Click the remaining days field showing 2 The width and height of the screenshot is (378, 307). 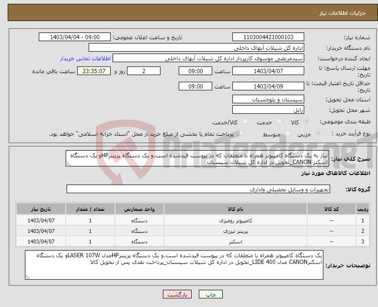144,71
